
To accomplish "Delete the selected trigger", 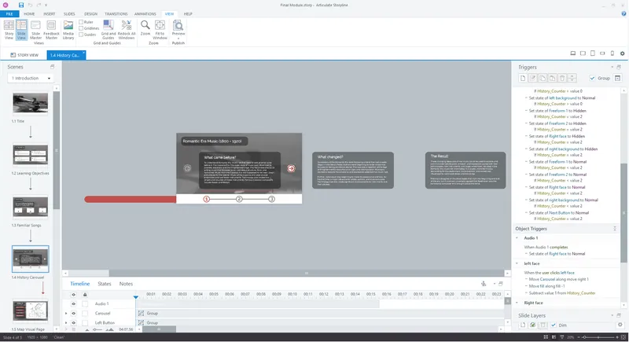I will tap(562, 78).
